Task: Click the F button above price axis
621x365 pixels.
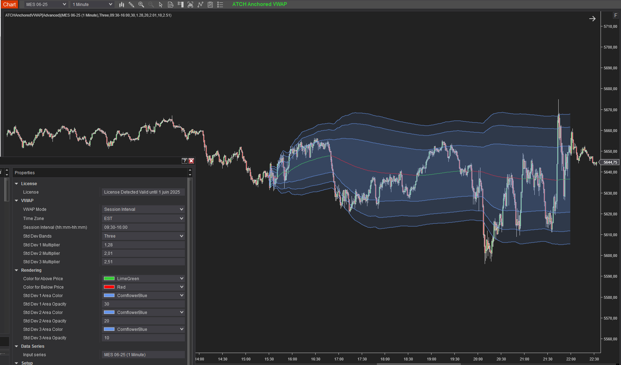Action: [615, 15]
